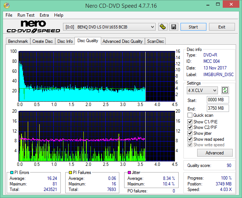This screenshot has height=198, width=242.
Task: Enable the Quick scan checkbox
Action: [x=190, y=115]
